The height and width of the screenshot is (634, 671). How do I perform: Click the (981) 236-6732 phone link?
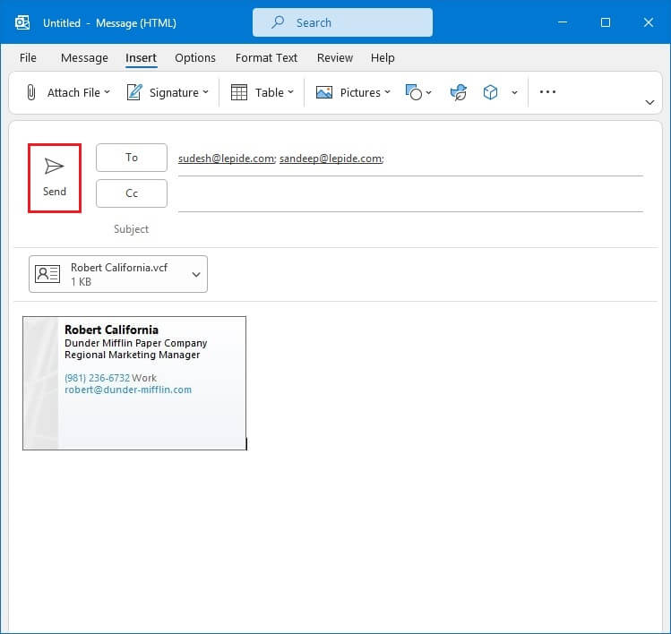(97, 378)
